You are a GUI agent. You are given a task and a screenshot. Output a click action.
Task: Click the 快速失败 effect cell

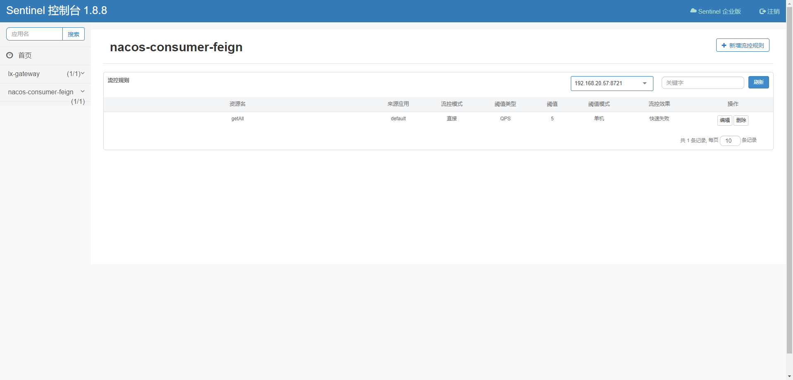(659, 119)
